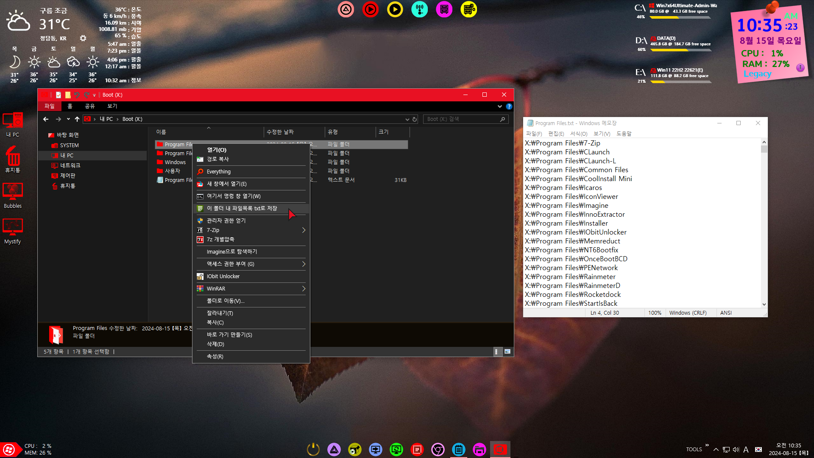The image size is (814, 458).
Task: Open address bar history dropdown
Action: pyautogui.click(x=407, y=119)
